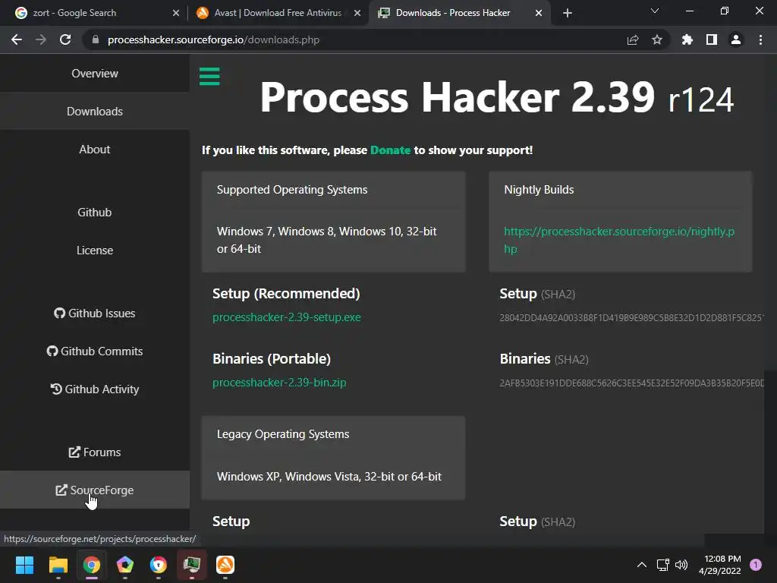Open the notification badge in the tray

756,565
